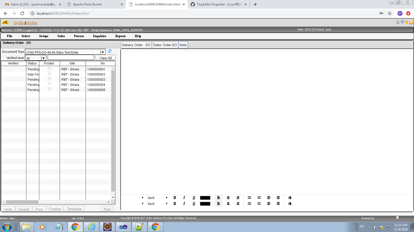Tick Posted checkbox for order 1000000002

[49, 73]
